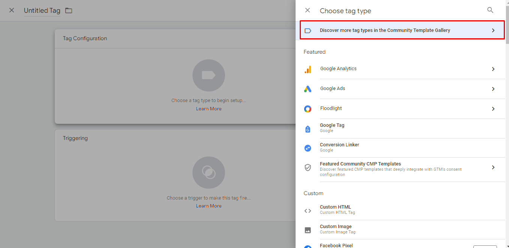
Task: Open search in Choose tag type panel
Action: (x=490, y=10)
